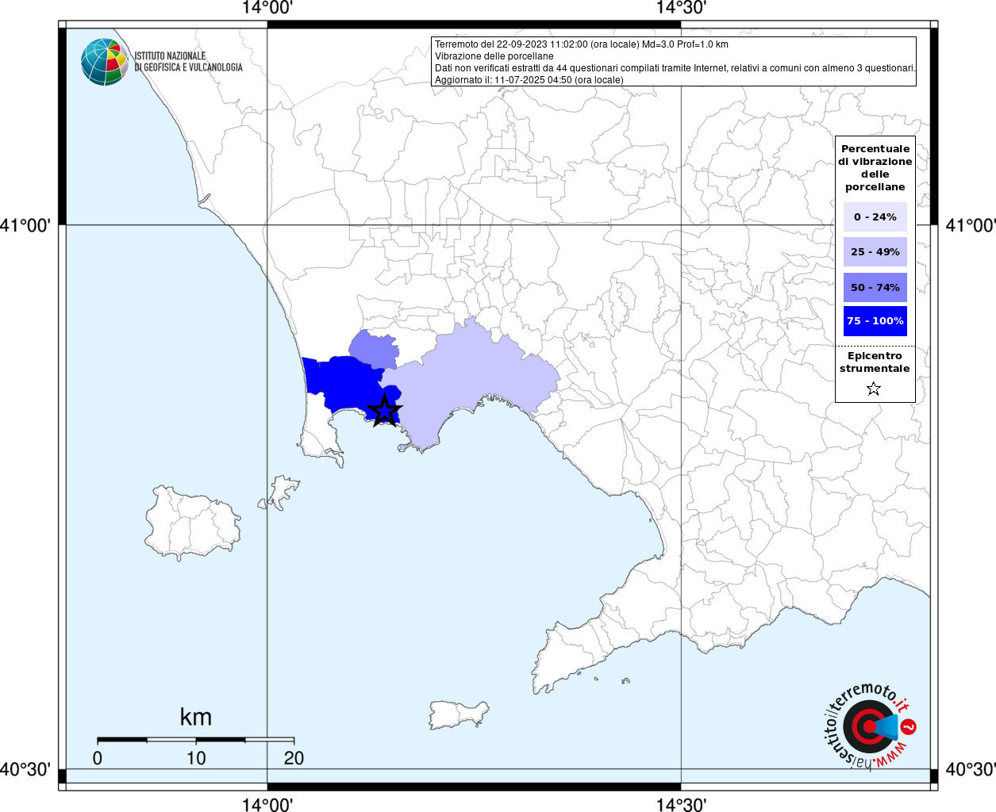Click the black epicenter star on the map
996x812 pixels.
[x=385, y=411]
